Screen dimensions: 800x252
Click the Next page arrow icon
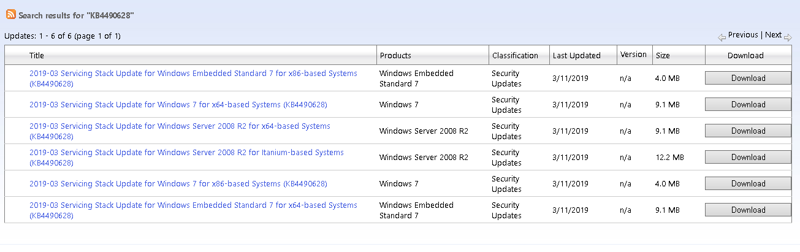[788, 37]
